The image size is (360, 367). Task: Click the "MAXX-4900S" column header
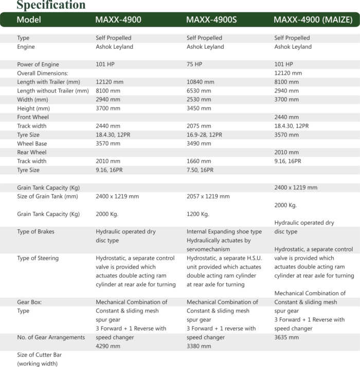click(211, 20)
